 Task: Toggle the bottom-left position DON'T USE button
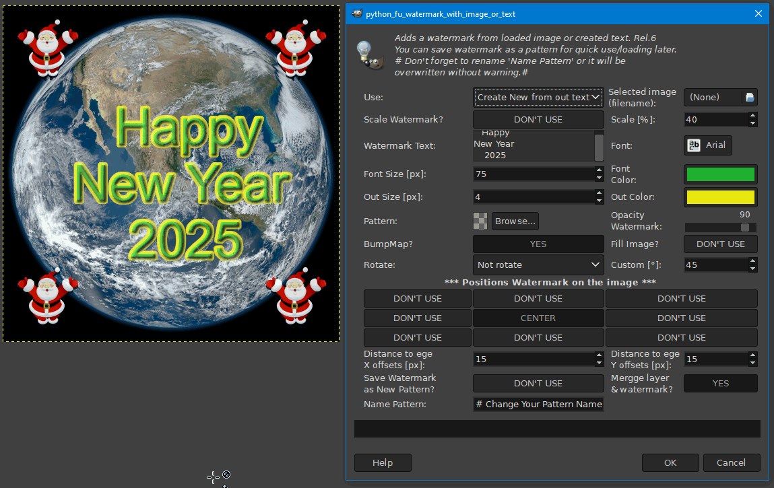coord(418,337)
